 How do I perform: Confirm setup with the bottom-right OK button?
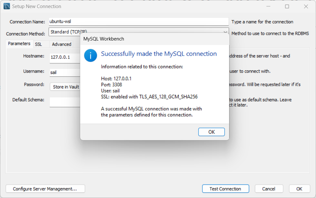299,189
